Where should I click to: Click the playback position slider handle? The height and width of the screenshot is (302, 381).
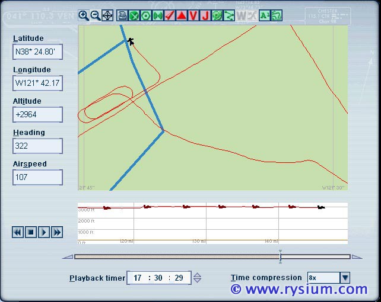click(x=280, y=256)
